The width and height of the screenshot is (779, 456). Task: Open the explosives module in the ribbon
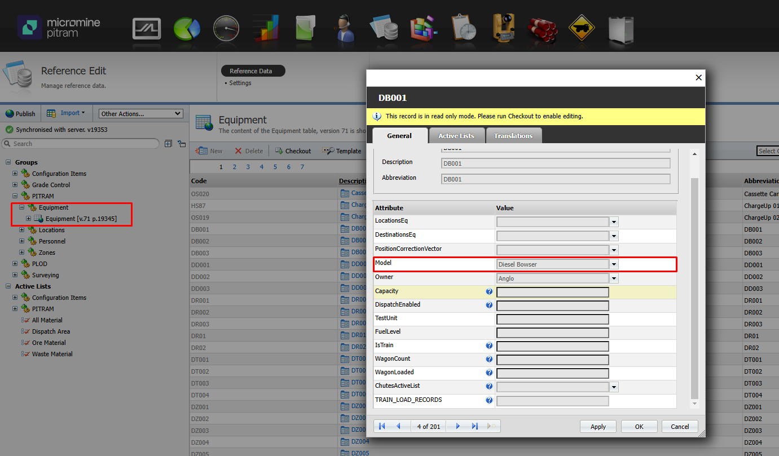pos(542,28)
